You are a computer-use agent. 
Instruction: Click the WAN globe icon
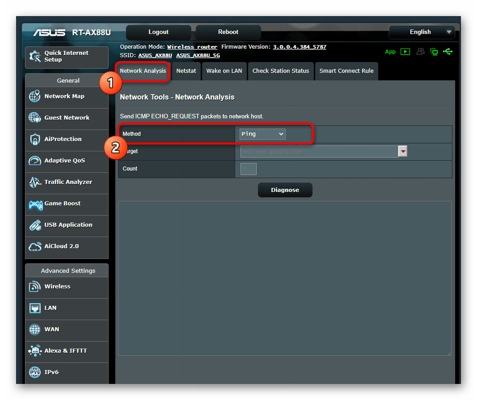[x=35, y=329]
